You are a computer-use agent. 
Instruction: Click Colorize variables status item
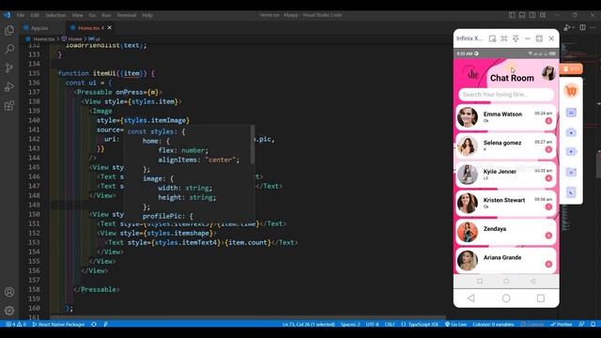pos(493,324)
